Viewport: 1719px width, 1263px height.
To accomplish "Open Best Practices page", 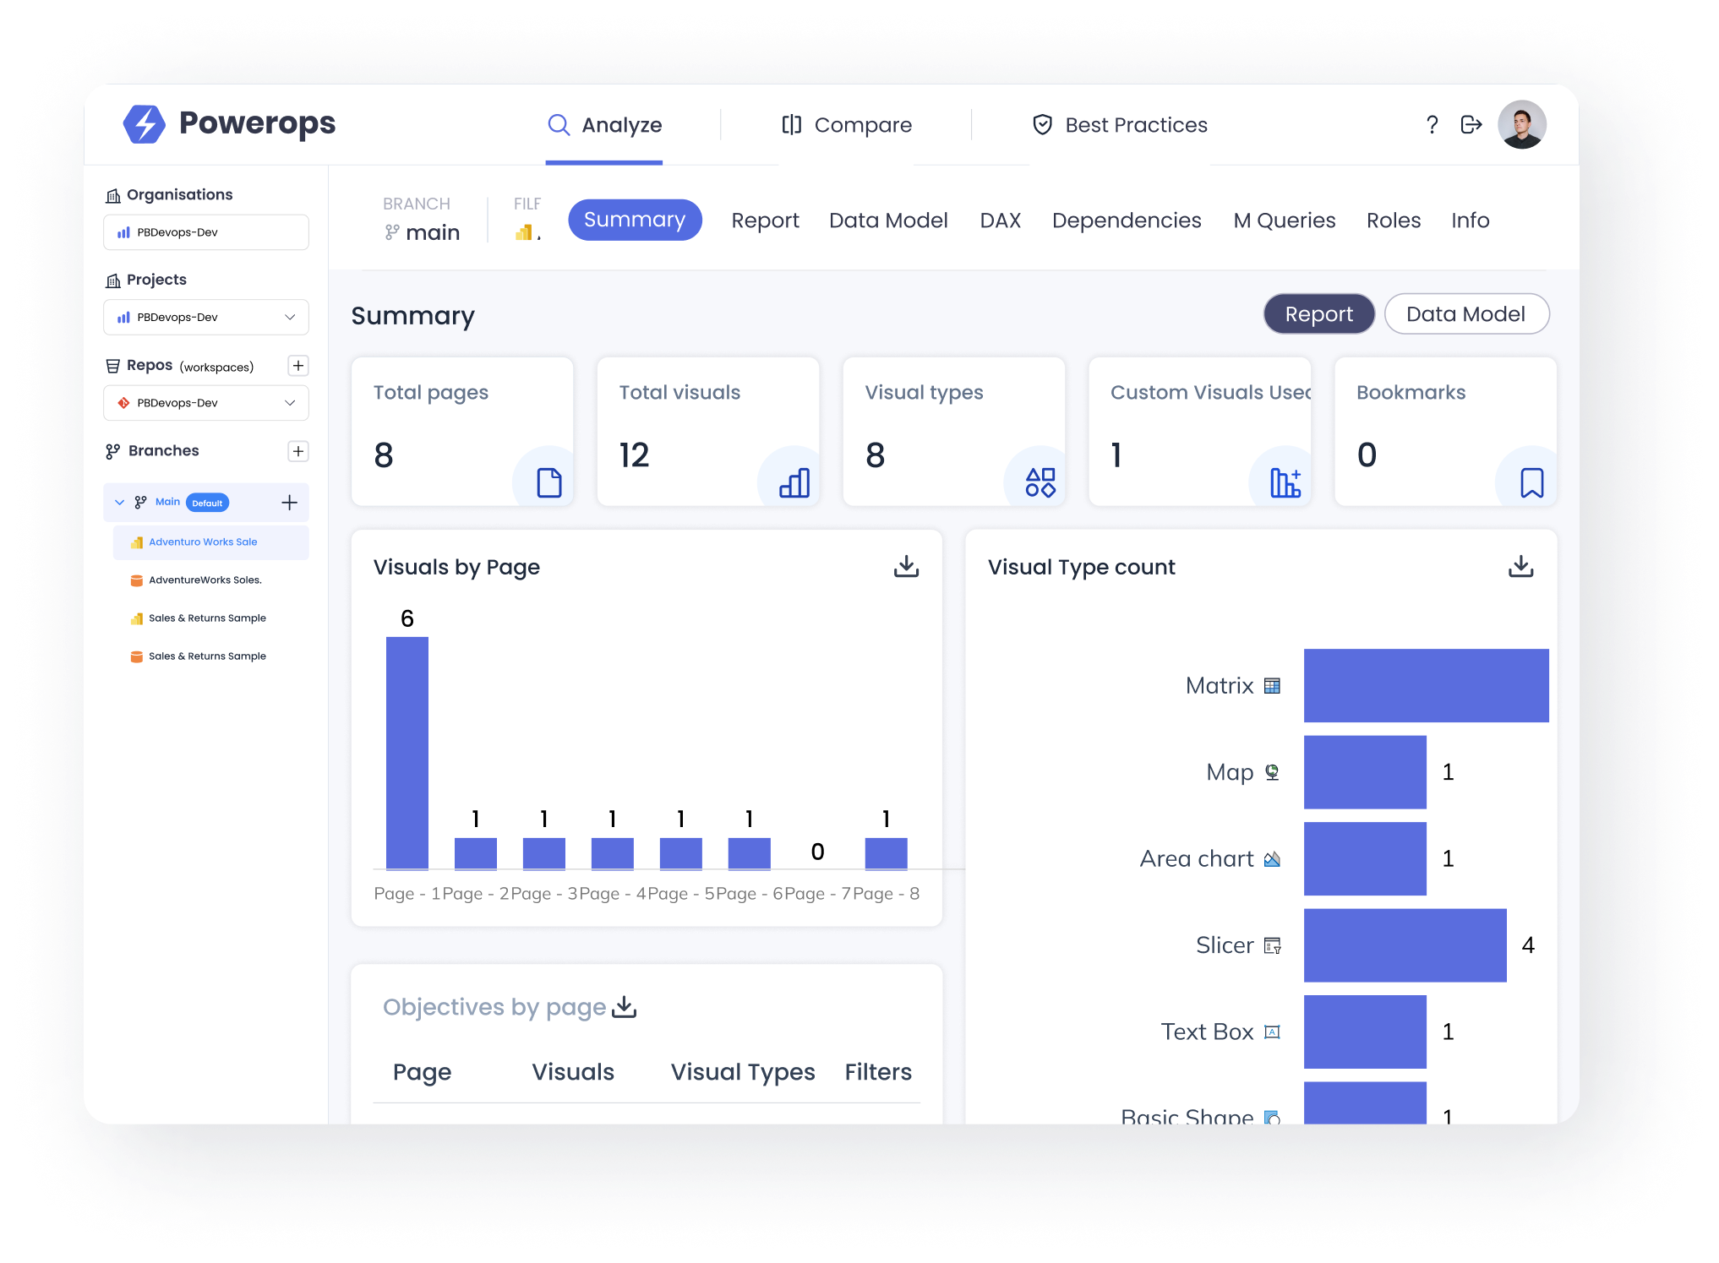I will (x=1120, y=125).
